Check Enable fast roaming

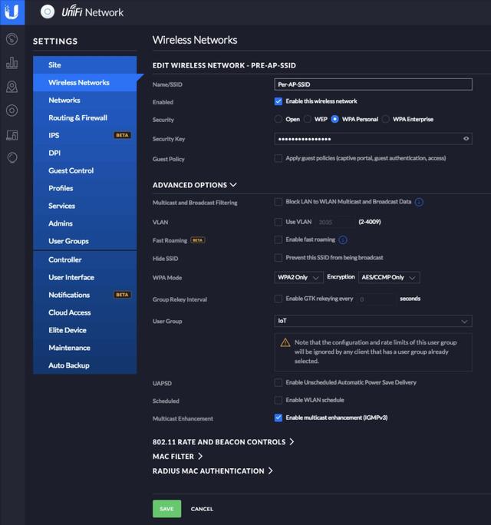pos(278,239)
